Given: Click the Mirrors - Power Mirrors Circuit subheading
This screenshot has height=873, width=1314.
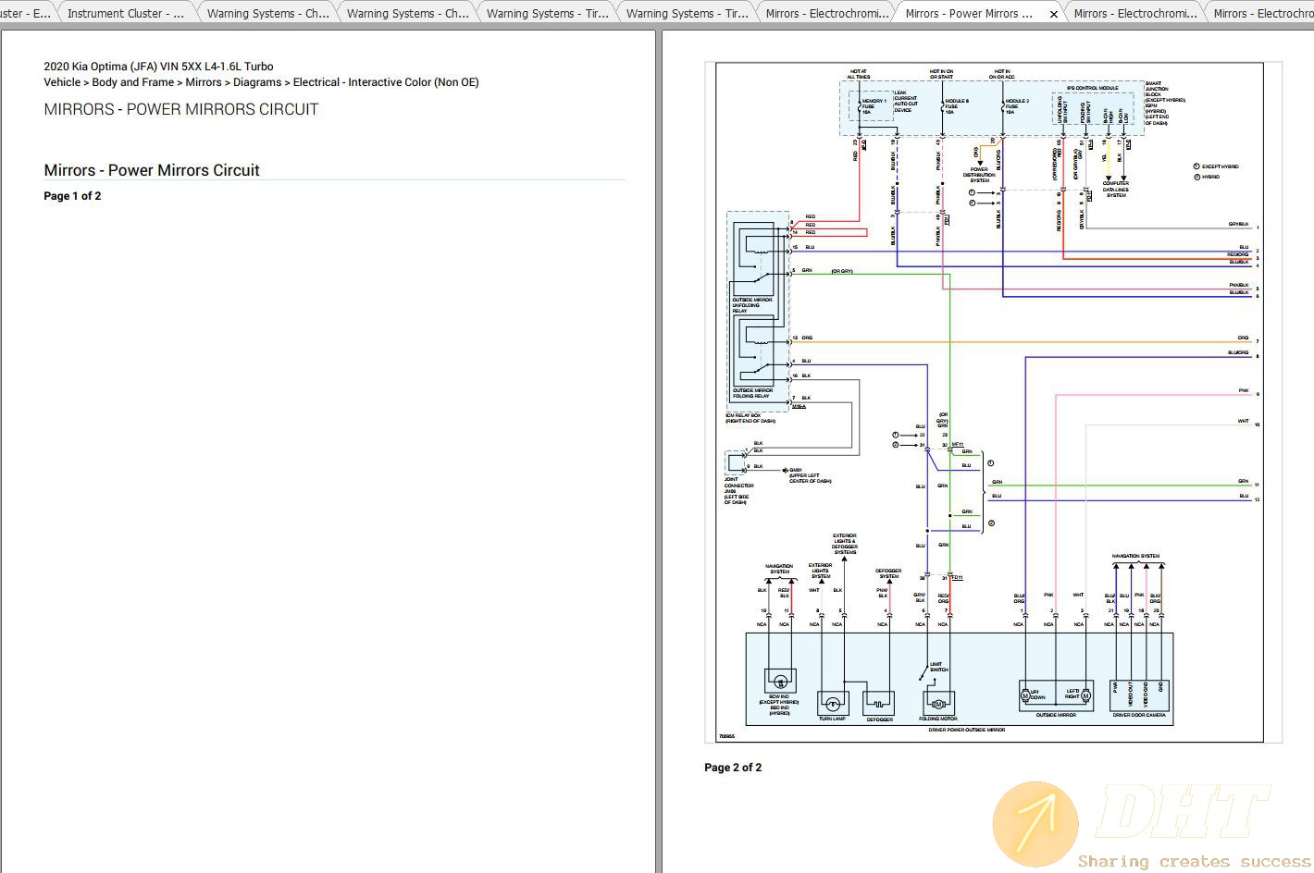Looking at the screenshot, I should point(152,170).
